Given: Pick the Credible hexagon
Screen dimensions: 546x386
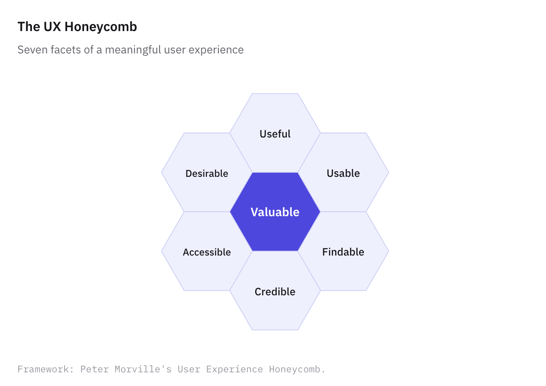Looking at the screenshot, I should [x=275, y=291].
